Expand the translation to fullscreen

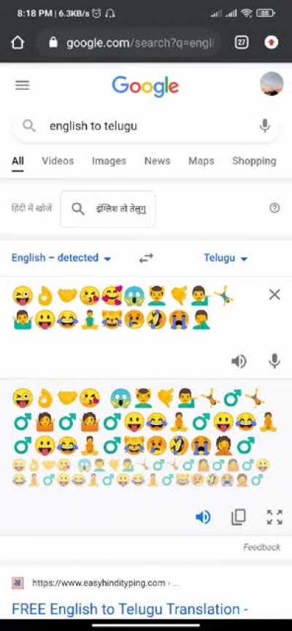pyautogui.click(x=274, y=517)
